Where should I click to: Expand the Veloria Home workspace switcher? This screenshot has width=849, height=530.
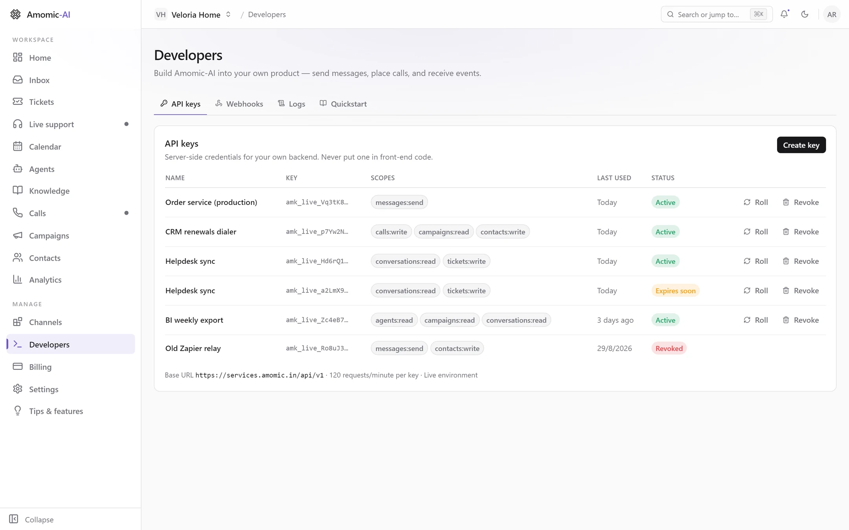tap(193, 15)
